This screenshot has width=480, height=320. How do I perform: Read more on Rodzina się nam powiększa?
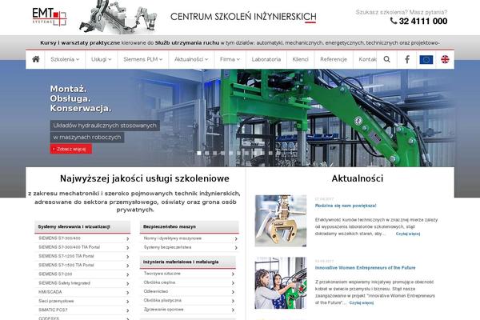408,234
